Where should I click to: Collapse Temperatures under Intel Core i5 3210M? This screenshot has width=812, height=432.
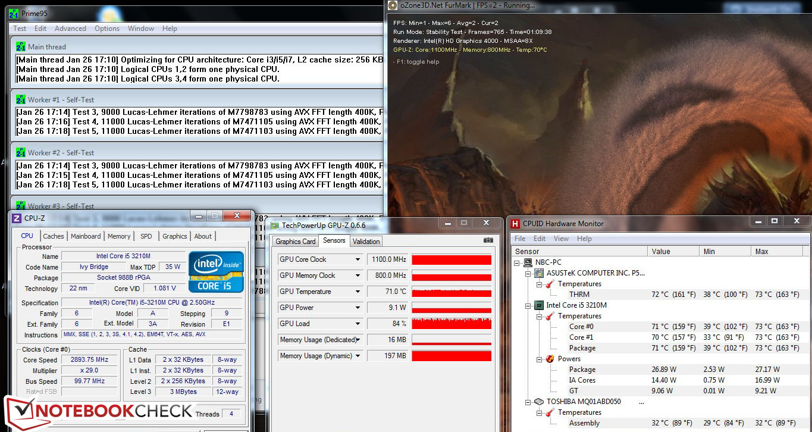539,316
